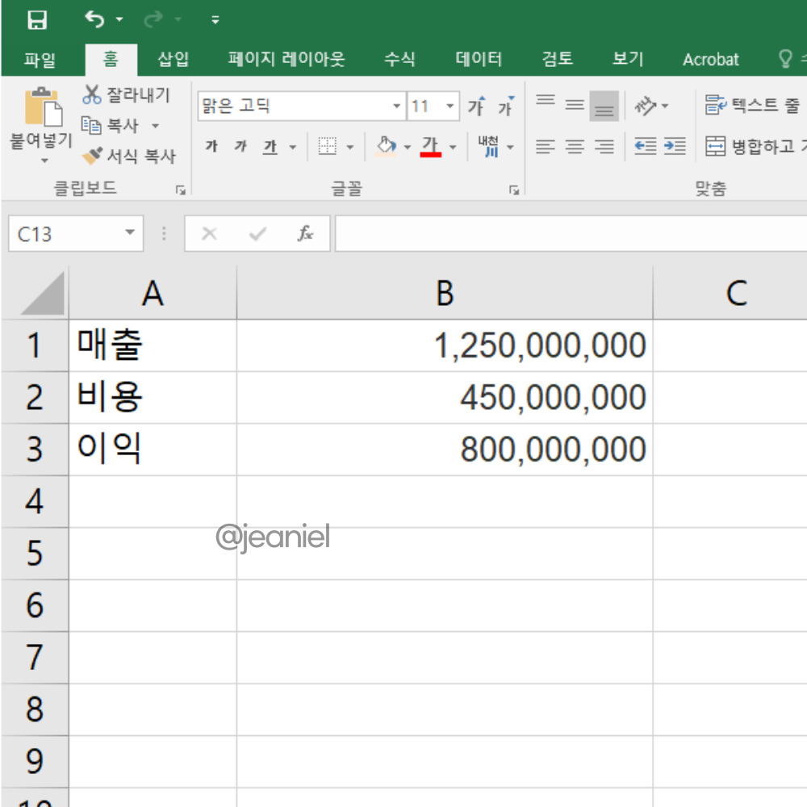Open the 데이터 ribbon tab
Image resolution: width=807 pixels, height=807 pixels.
[477, 59]
